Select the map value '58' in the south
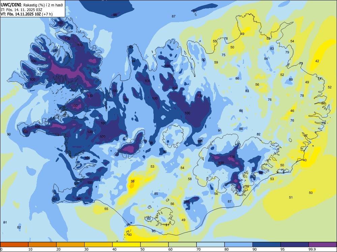Screen dimensions: 337x252 click(190, 179)
